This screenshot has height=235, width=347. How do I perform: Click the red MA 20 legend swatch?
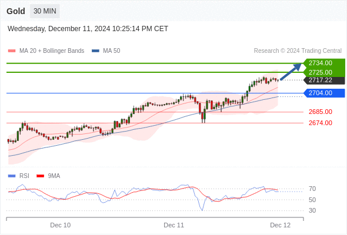(x=12, y=51)
